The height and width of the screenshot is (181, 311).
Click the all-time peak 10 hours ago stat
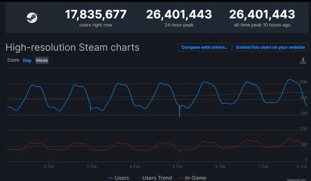click(262, 25)
